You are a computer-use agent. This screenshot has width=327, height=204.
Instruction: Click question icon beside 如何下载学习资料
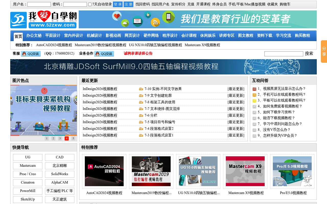254,112
